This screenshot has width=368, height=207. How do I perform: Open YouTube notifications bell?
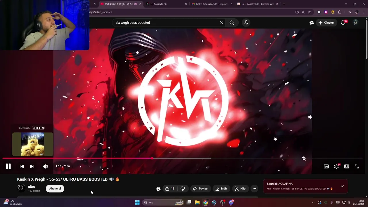pos(343,23)
